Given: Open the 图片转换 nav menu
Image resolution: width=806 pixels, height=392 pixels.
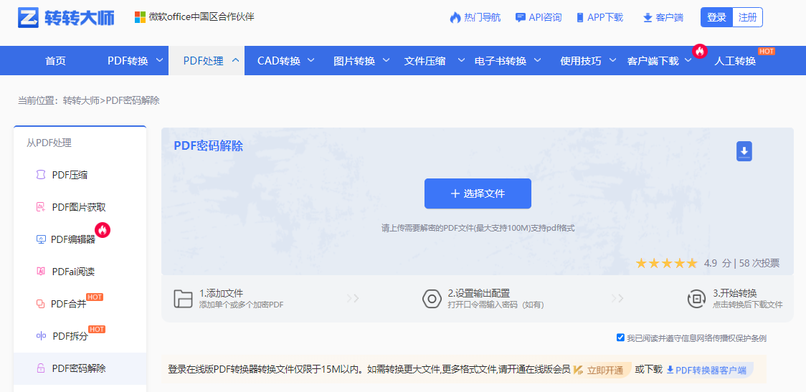Looking at the screenshot, I should point(354,61).
